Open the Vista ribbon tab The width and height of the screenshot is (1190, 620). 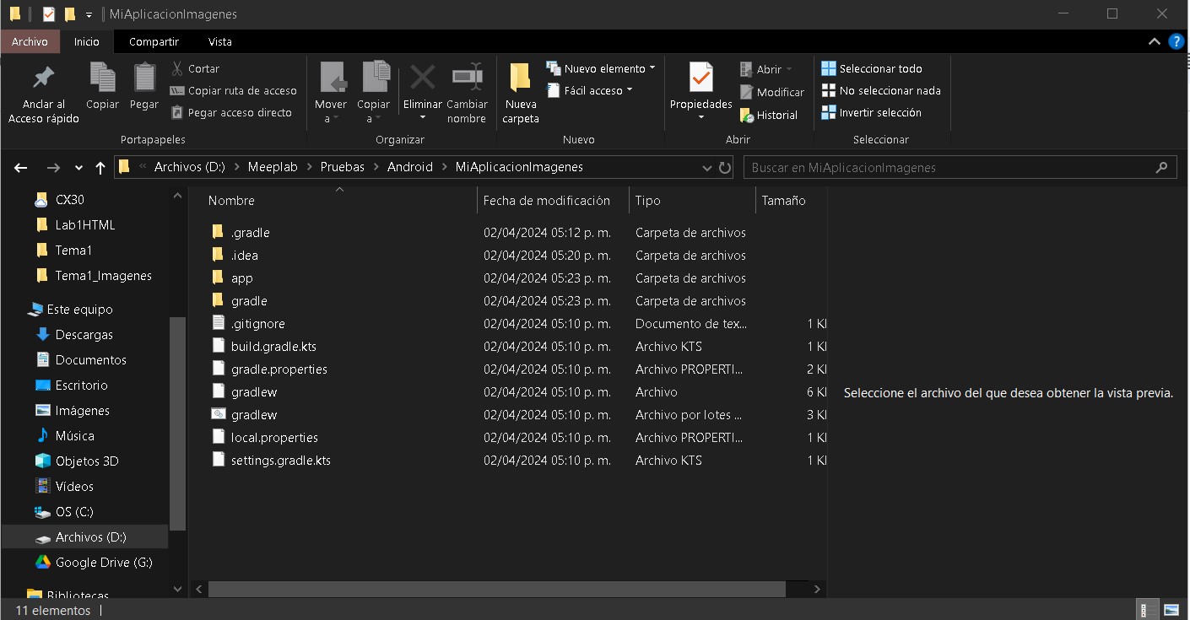click(219, 41)
